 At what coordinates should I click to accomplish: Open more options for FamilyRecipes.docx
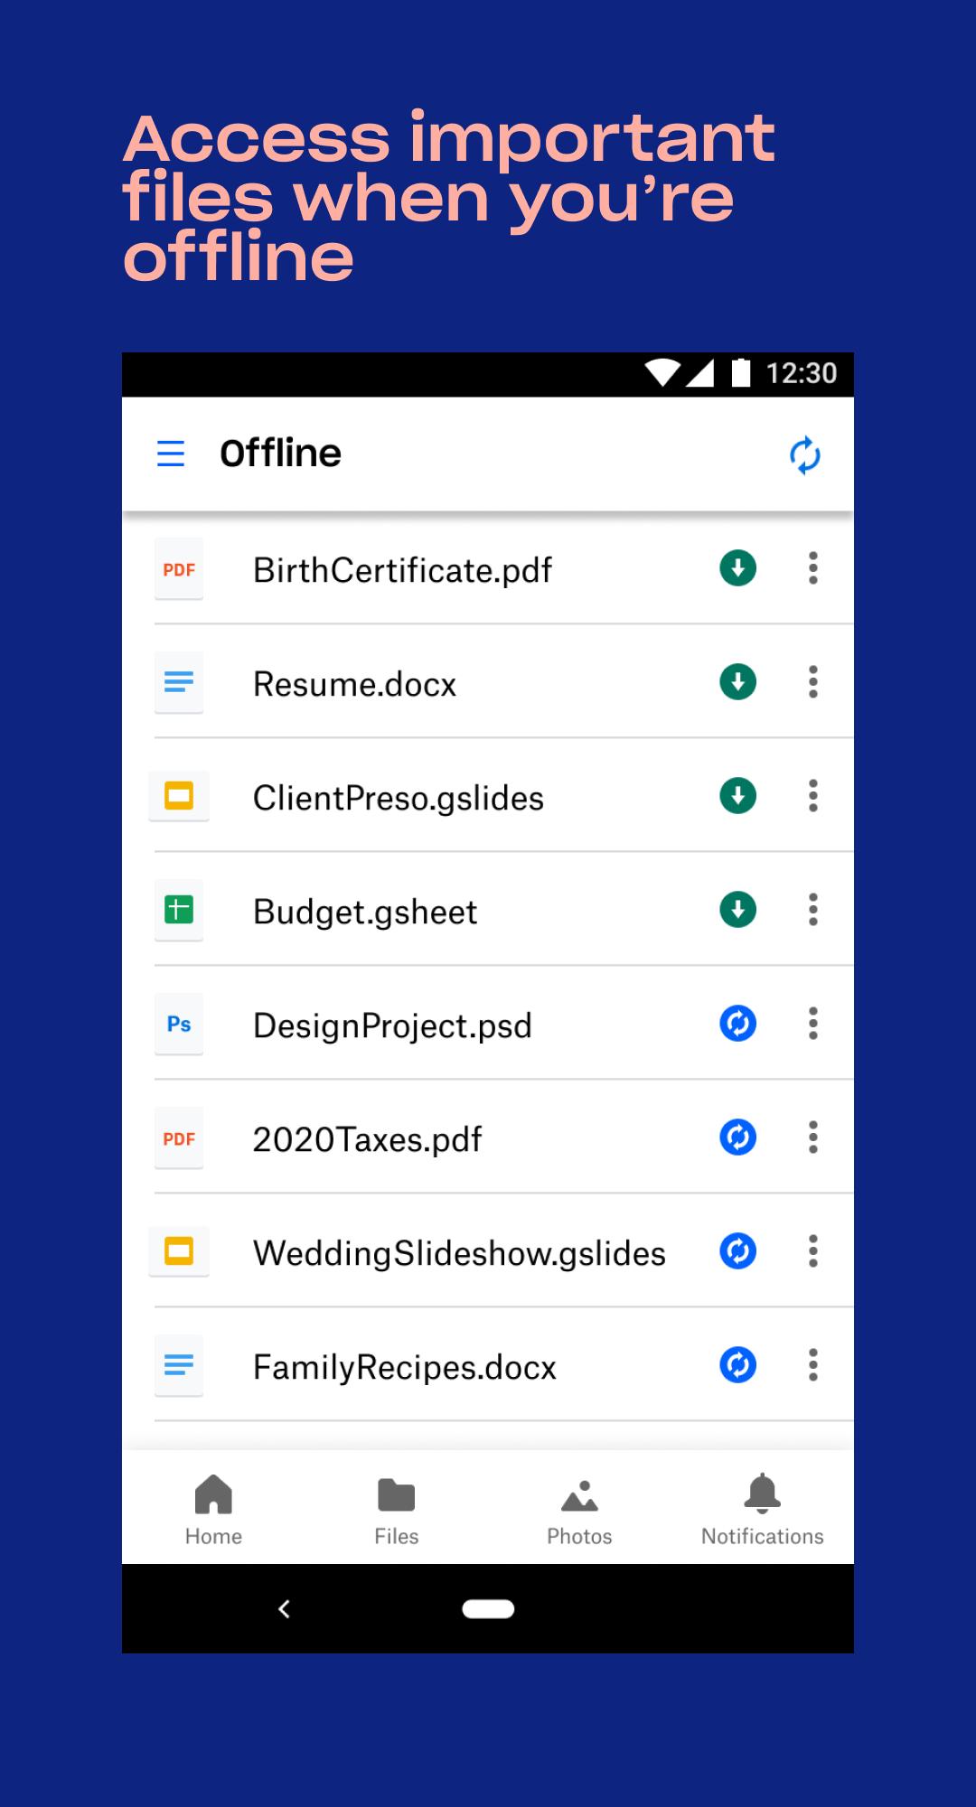(x=813, y=1365)
